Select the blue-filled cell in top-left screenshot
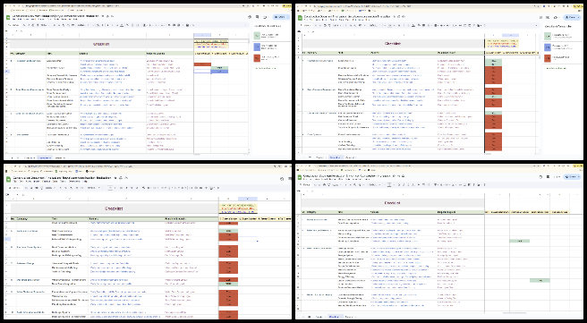Viewport: 587px width, 323px height. [x=219, y=71]
